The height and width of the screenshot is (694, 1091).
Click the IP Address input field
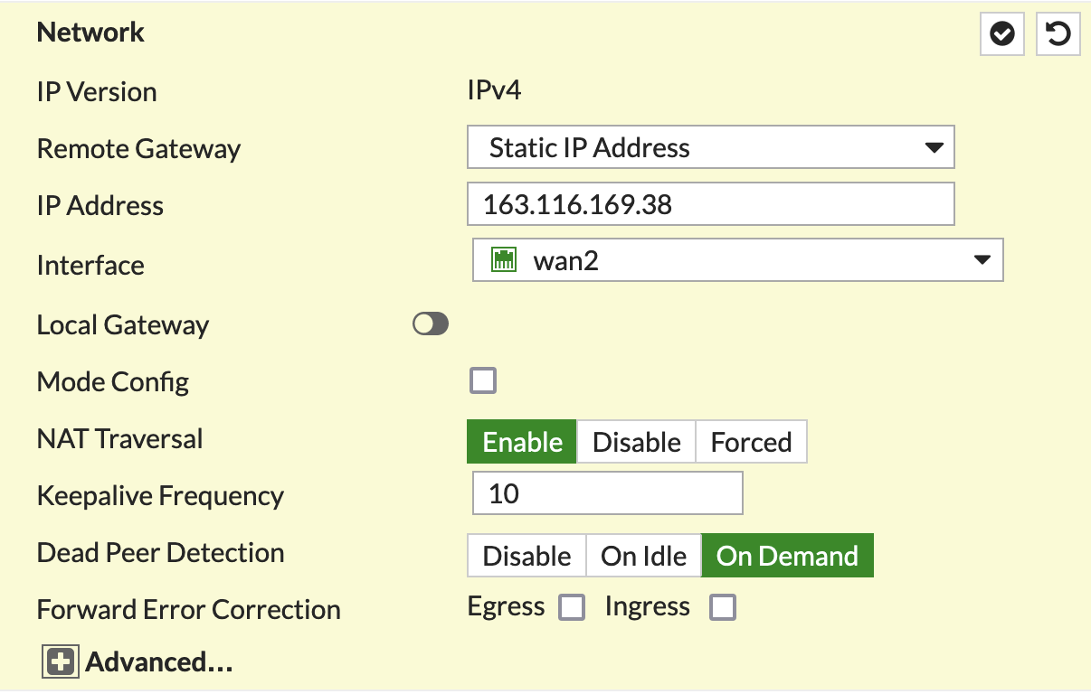pos(711,204)
